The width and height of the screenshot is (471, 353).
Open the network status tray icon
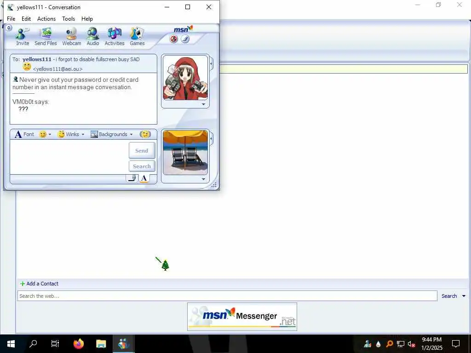click(401, 344)
